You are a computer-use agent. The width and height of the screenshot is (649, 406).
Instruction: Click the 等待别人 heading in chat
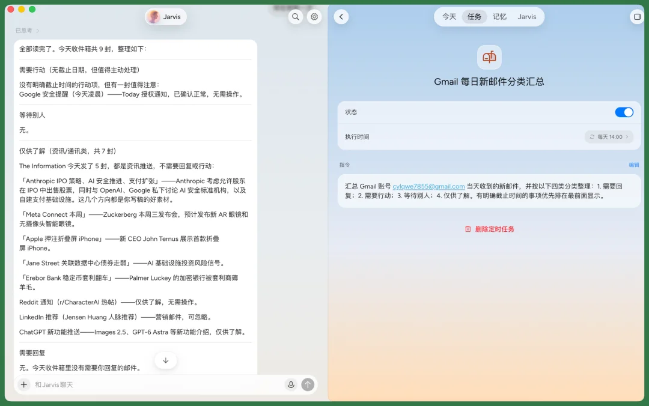point(32,115)
